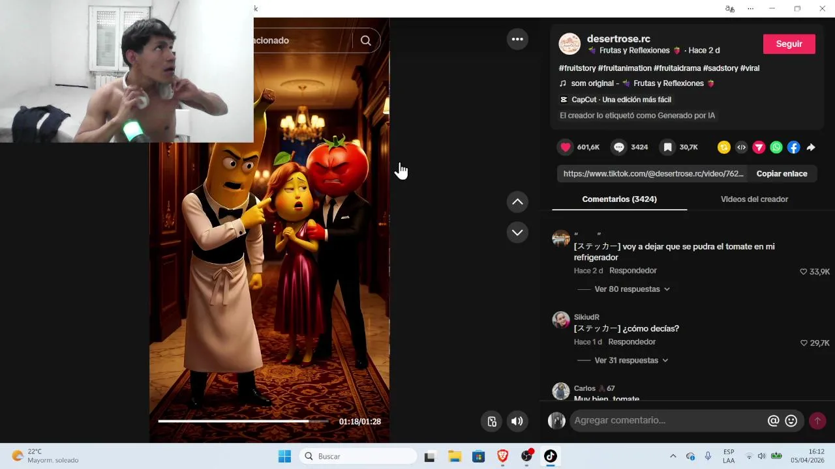Open Carlos commenter profile
835x469 pixels.
click(594, 388)
